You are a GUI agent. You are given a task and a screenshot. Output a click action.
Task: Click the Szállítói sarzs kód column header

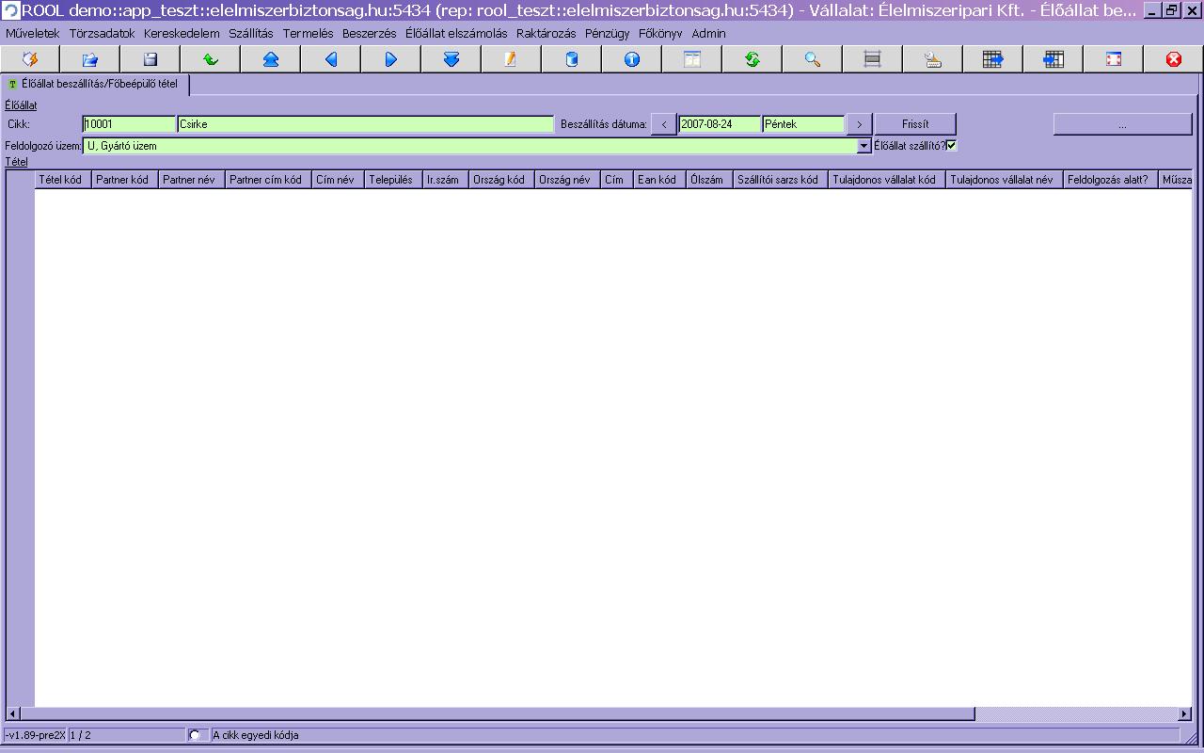click(781, 180)
